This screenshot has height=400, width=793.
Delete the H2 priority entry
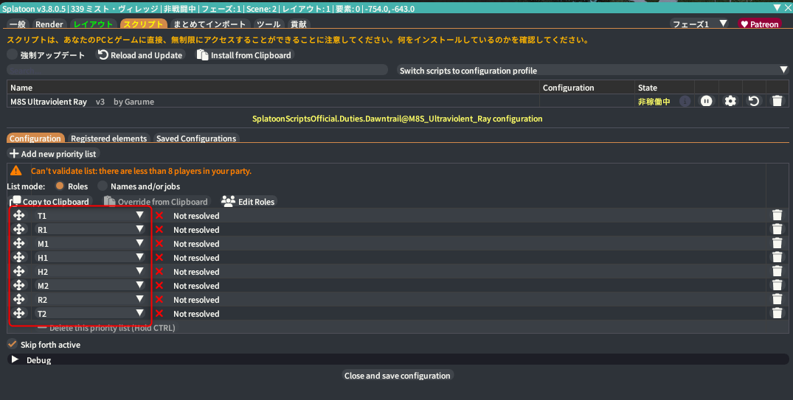[x=778, y=271]
